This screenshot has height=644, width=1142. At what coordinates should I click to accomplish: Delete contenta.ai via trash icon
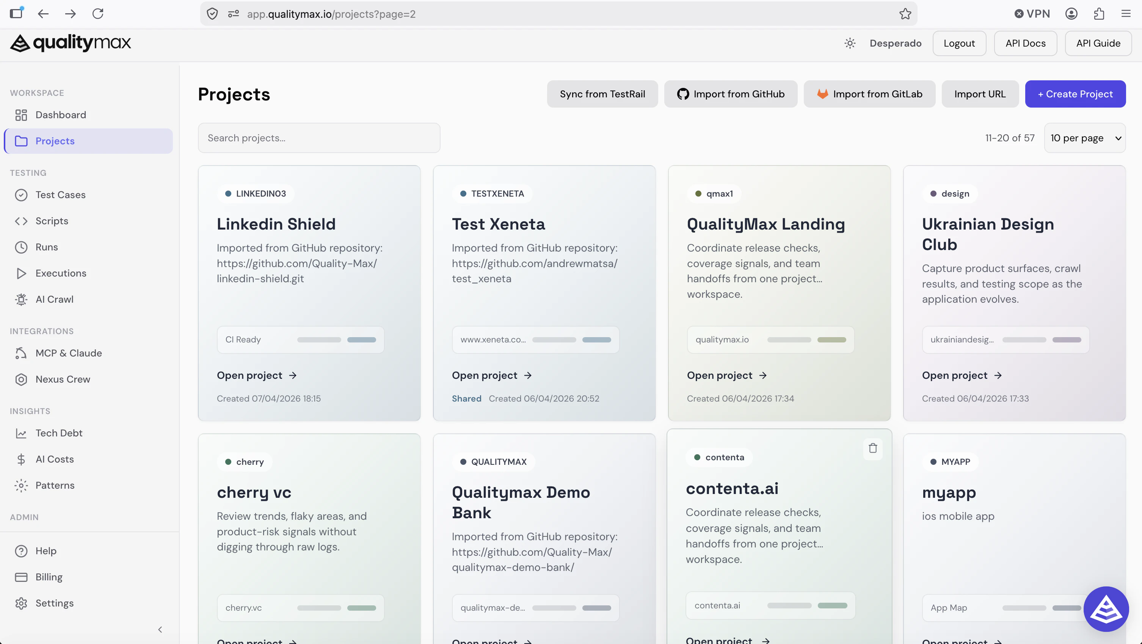coord(873,448)
